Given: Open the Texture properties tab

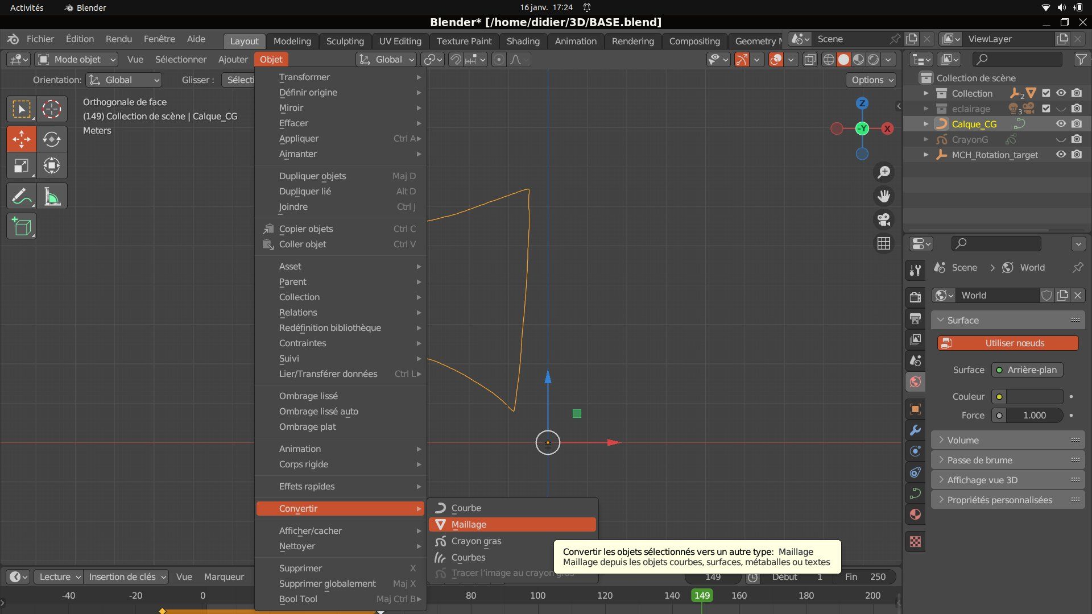Looking at the screenshot, I should point(915,541).
